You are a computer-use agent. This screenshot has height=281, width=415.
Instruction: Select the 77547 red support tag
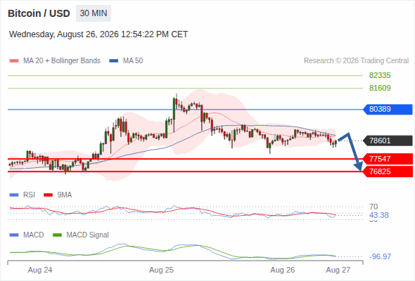(388, 159)
